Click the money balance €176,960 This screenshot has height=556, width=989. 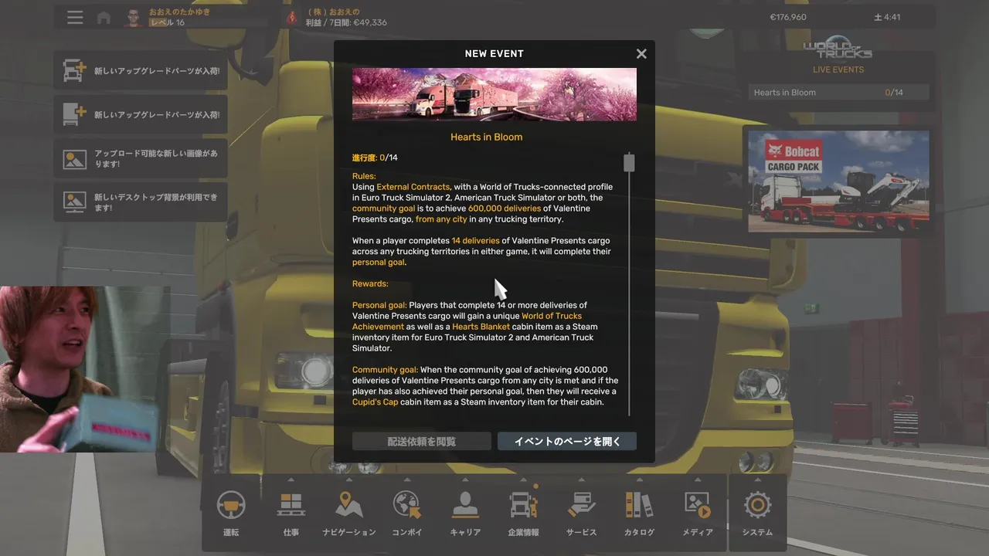point(787,17)
